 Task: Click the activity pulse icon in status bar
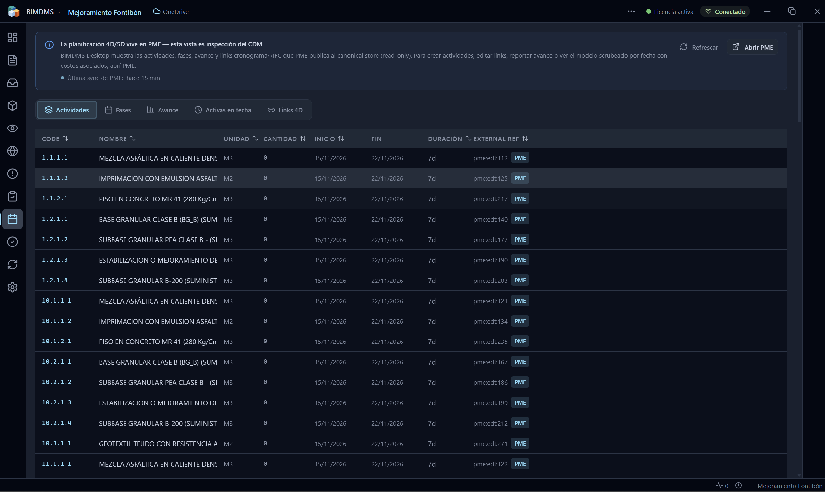pos(719,486)
